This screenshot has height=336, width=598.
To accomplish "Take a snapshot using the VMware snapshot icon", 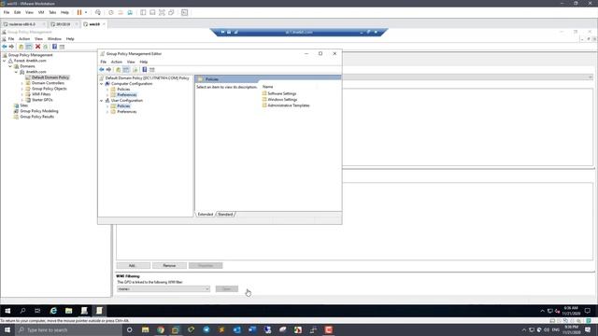I will tap(111, 12).
